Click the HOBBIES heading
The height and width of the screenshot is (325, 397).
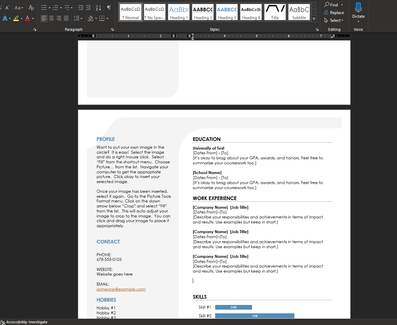tap(106, 300)
